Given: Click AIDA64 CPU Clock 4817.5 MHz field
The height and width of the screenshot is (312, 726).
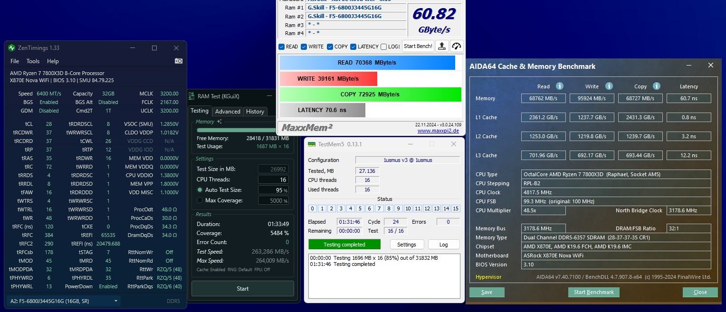Looking at the screenshot, I should (x=616, y=192).
